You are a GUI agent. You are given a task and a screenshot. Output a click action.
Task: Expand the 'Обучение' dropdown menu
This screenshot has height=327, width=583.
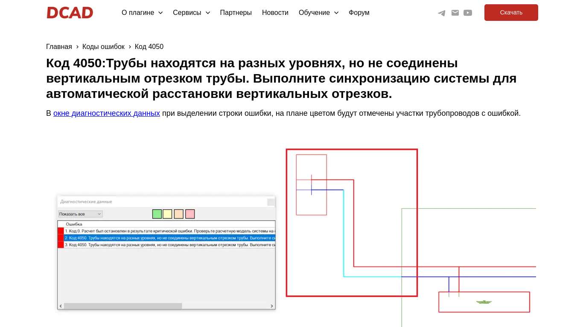[x=318, y=13]
